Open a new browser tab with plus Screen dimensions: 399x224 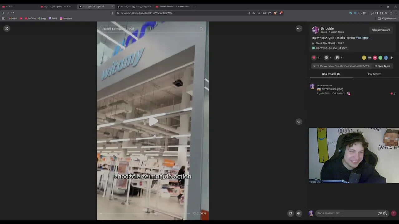point(195,7)
